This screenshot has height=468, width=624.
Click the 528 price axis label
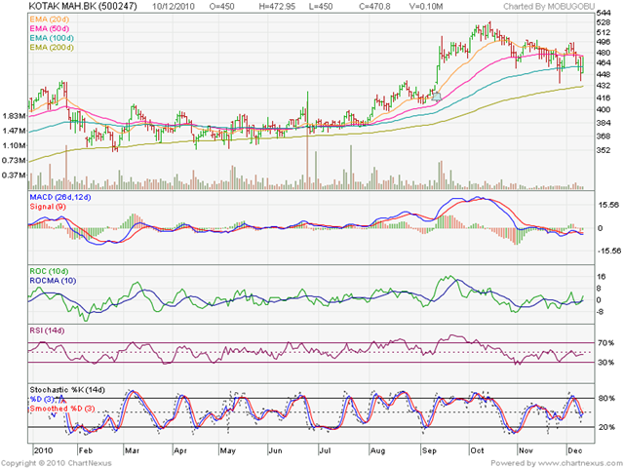click(604, 22)
